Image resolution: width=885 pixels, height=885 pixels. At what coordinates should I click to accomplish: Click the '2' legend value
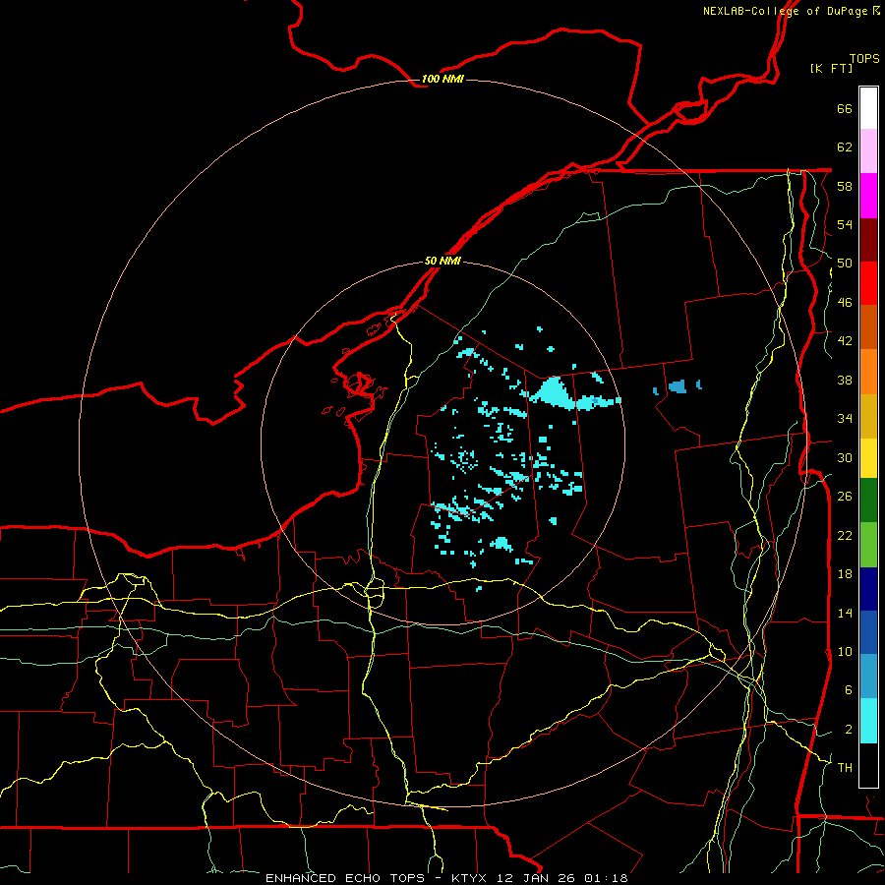pos(848,729)
